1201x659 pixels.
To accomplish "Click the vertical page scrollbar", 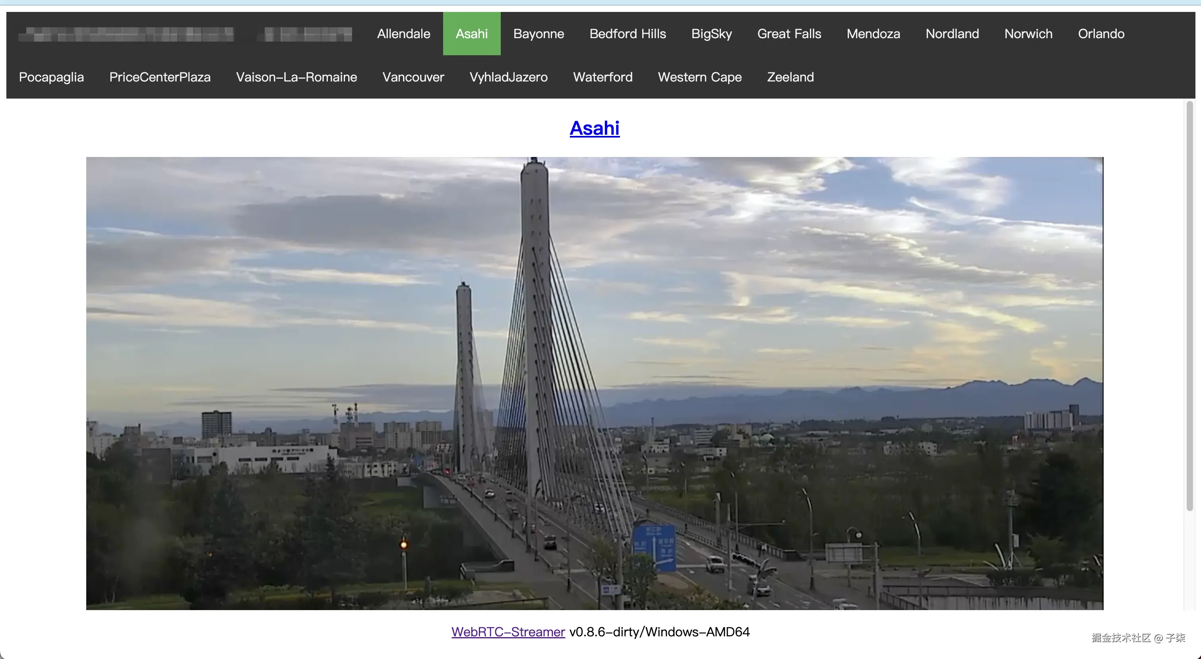I will point(1189,306).
